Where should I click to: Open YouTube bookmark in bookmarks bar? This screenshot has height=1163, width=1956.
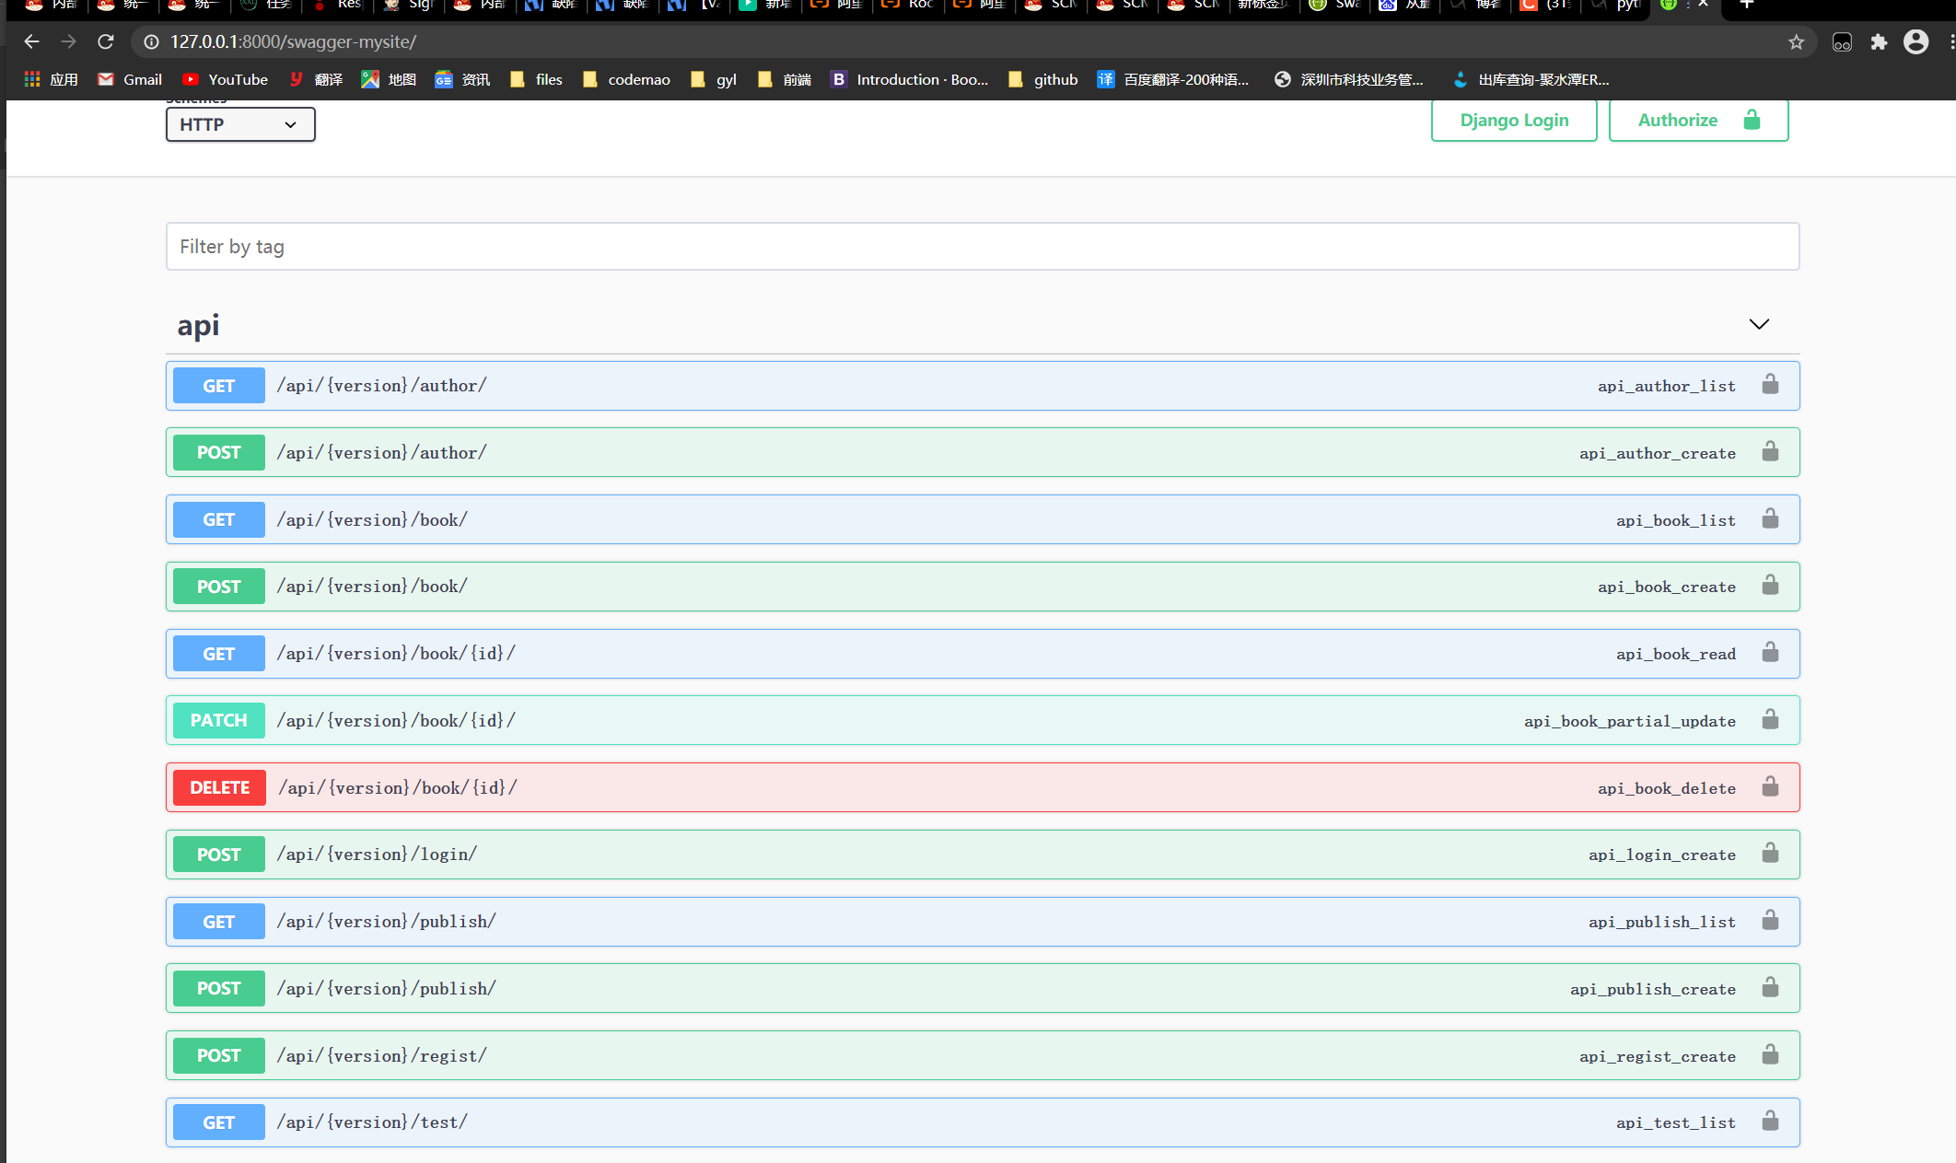coord(226,80)
